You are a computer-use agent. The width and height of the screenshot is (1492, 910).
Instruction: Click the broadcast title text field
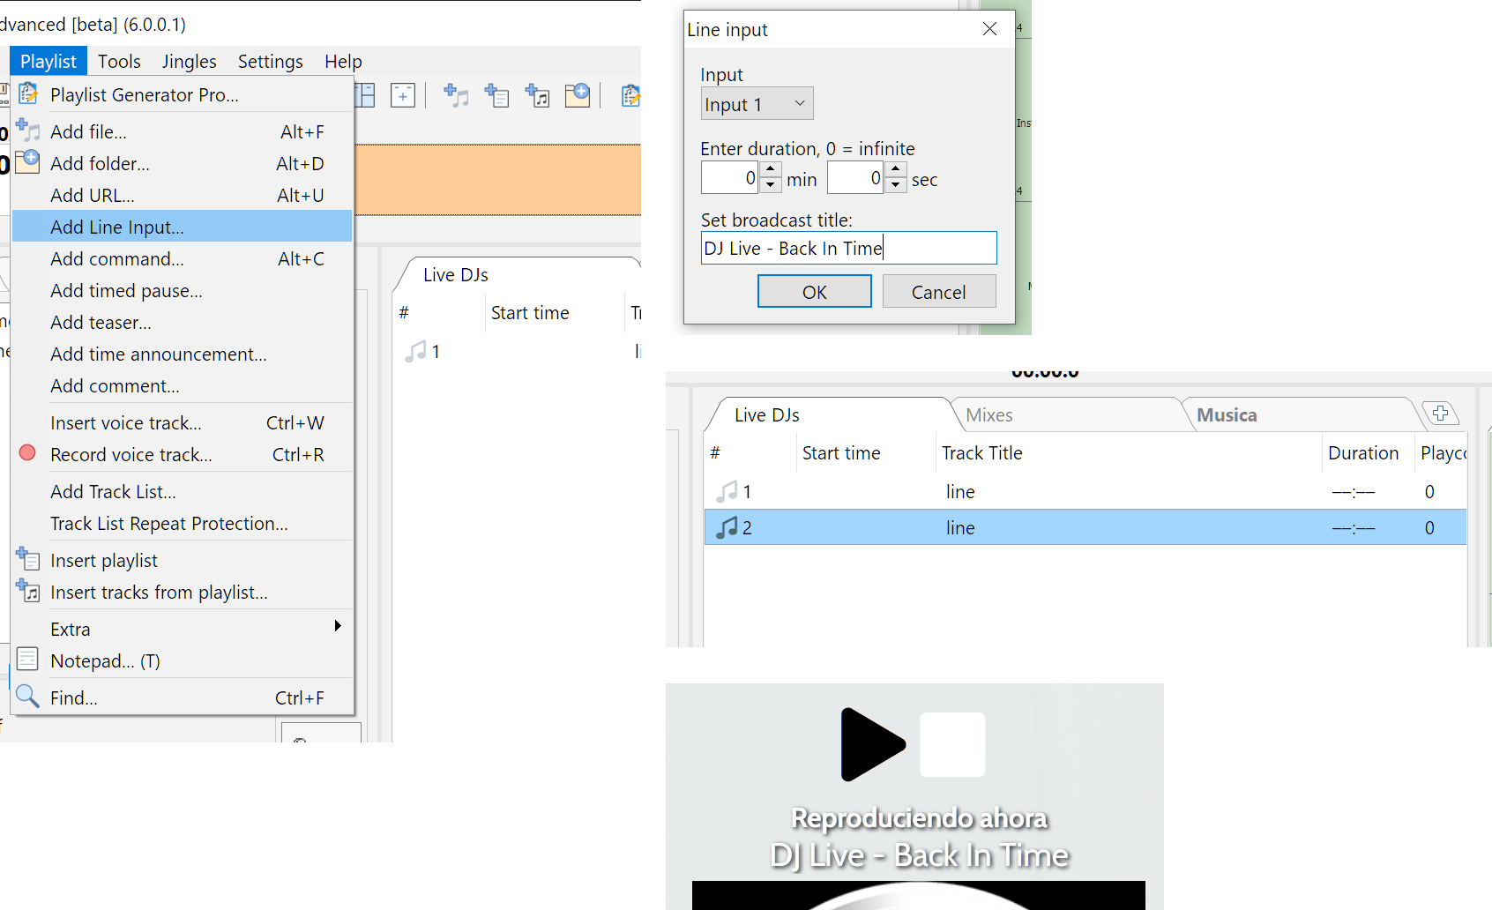tap(848, 249)
